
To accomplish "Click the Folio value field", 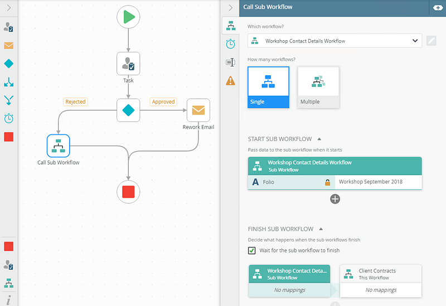I will [x=377, y=182].
